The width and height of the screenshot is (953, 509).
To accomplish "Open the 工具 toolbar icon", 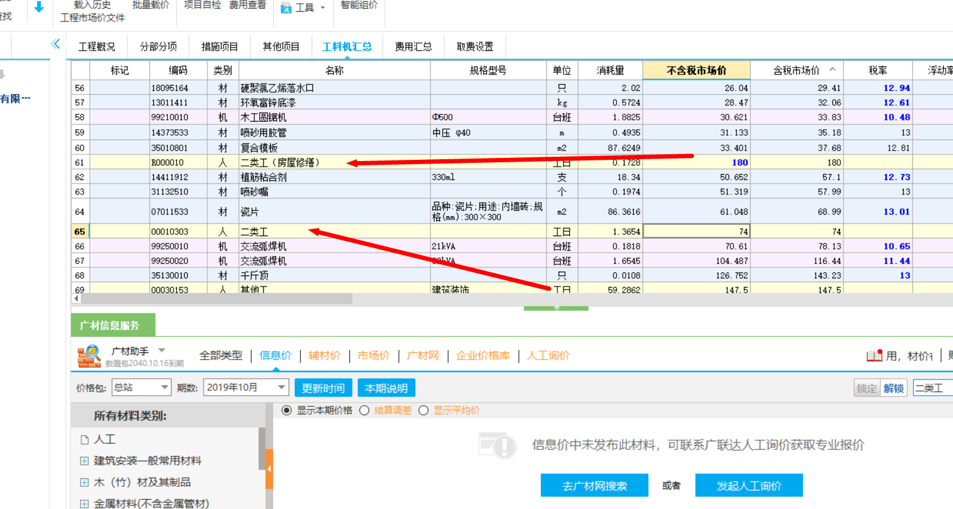I will pyautogui.click(x=286, y=8).
